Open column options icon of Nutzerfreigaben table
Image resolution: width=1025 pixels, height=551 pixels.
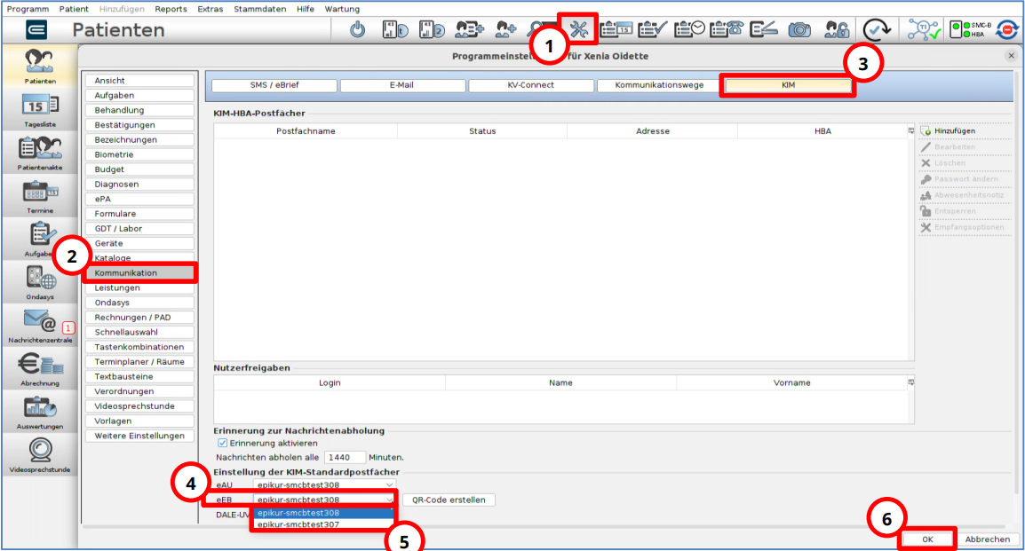click(910, 382)
